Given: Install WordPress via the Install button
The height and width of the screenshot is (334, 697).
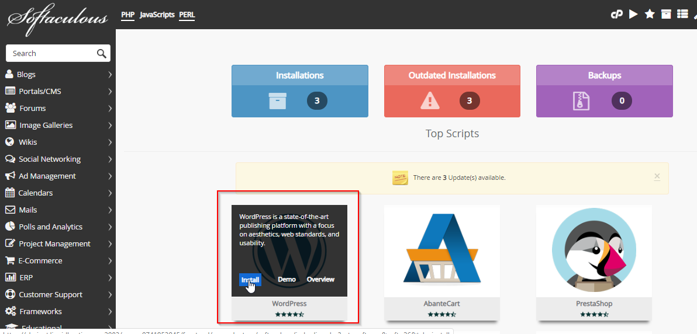Looking at the screenshot, I should click(x=250, y=279).
